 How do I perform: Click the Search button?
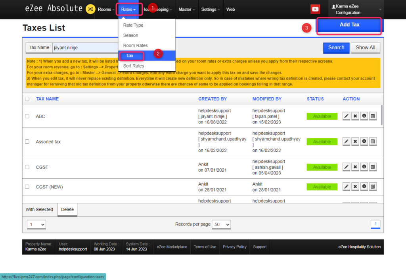[x=336, y=48]
